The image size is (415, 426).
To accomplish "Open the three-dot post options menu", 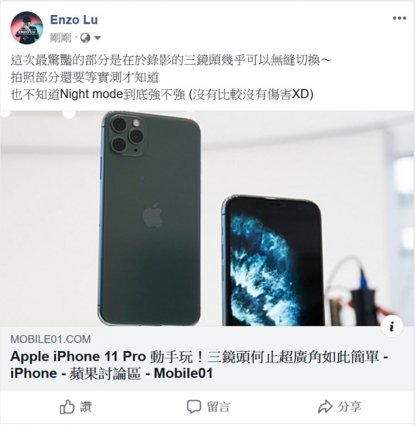I will pyautogui.click(x=399, y=18).
